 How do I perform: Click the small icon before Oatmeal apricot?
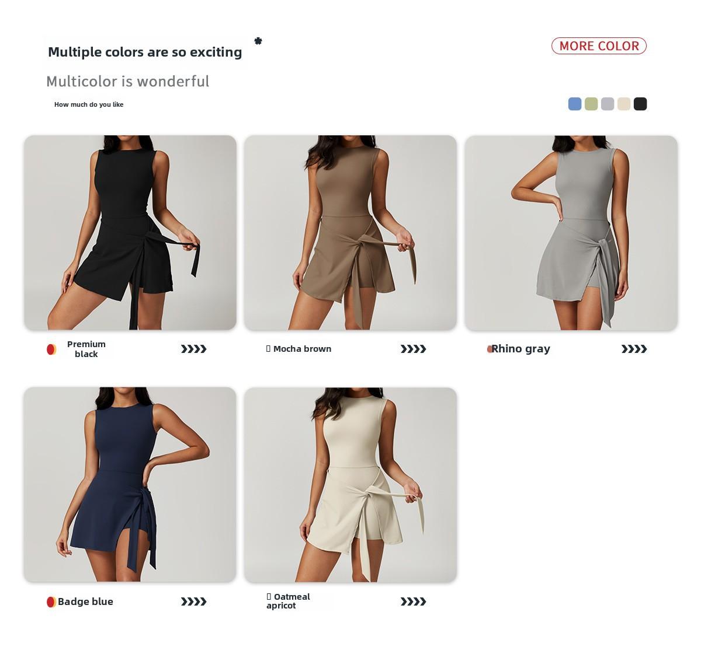click(269, 596)
